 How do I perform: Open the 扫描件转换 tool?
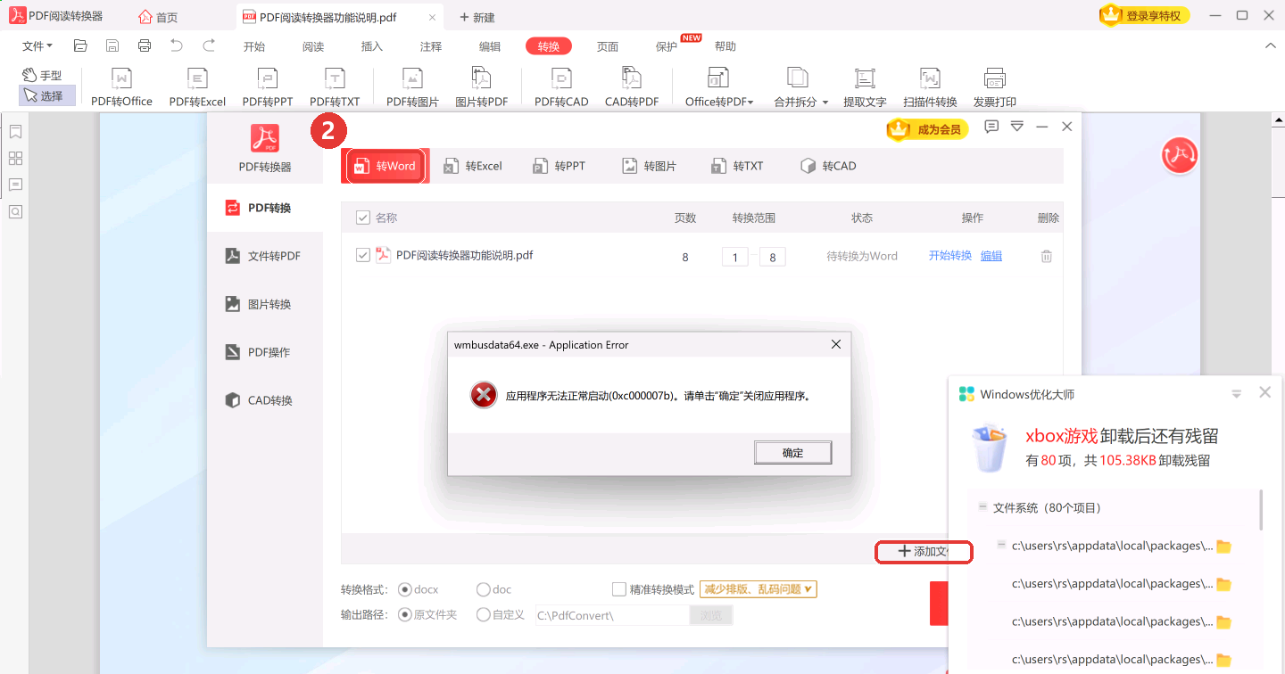(x=930, y=87)
